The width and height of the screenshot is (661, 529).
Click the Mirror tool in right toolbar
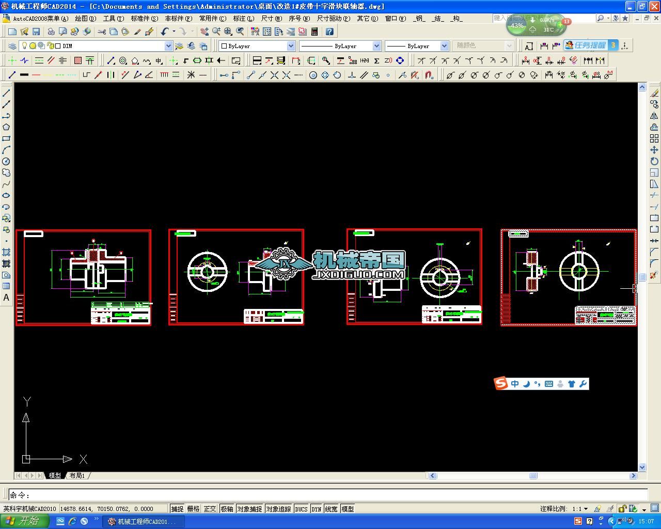(x=654, y=116)
